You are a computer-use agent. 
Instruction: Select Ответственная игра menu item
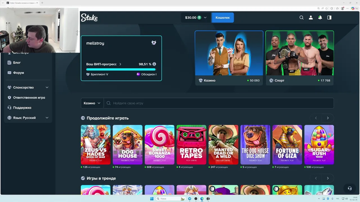29,98
